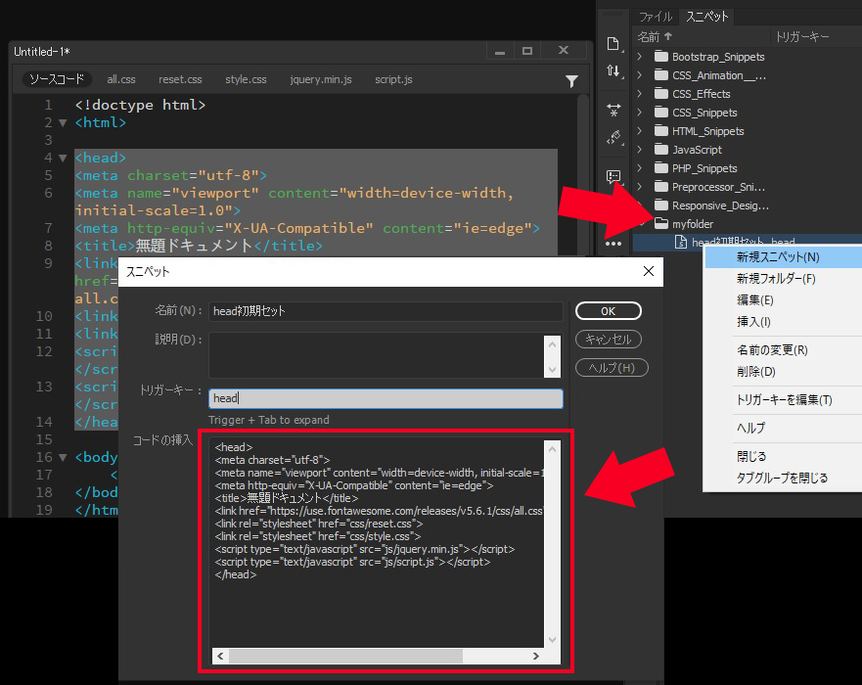The height and width of the screenshot is (685, 862).
Task: Choose 削除(D) from context menu
Action: tap(783, 372)
